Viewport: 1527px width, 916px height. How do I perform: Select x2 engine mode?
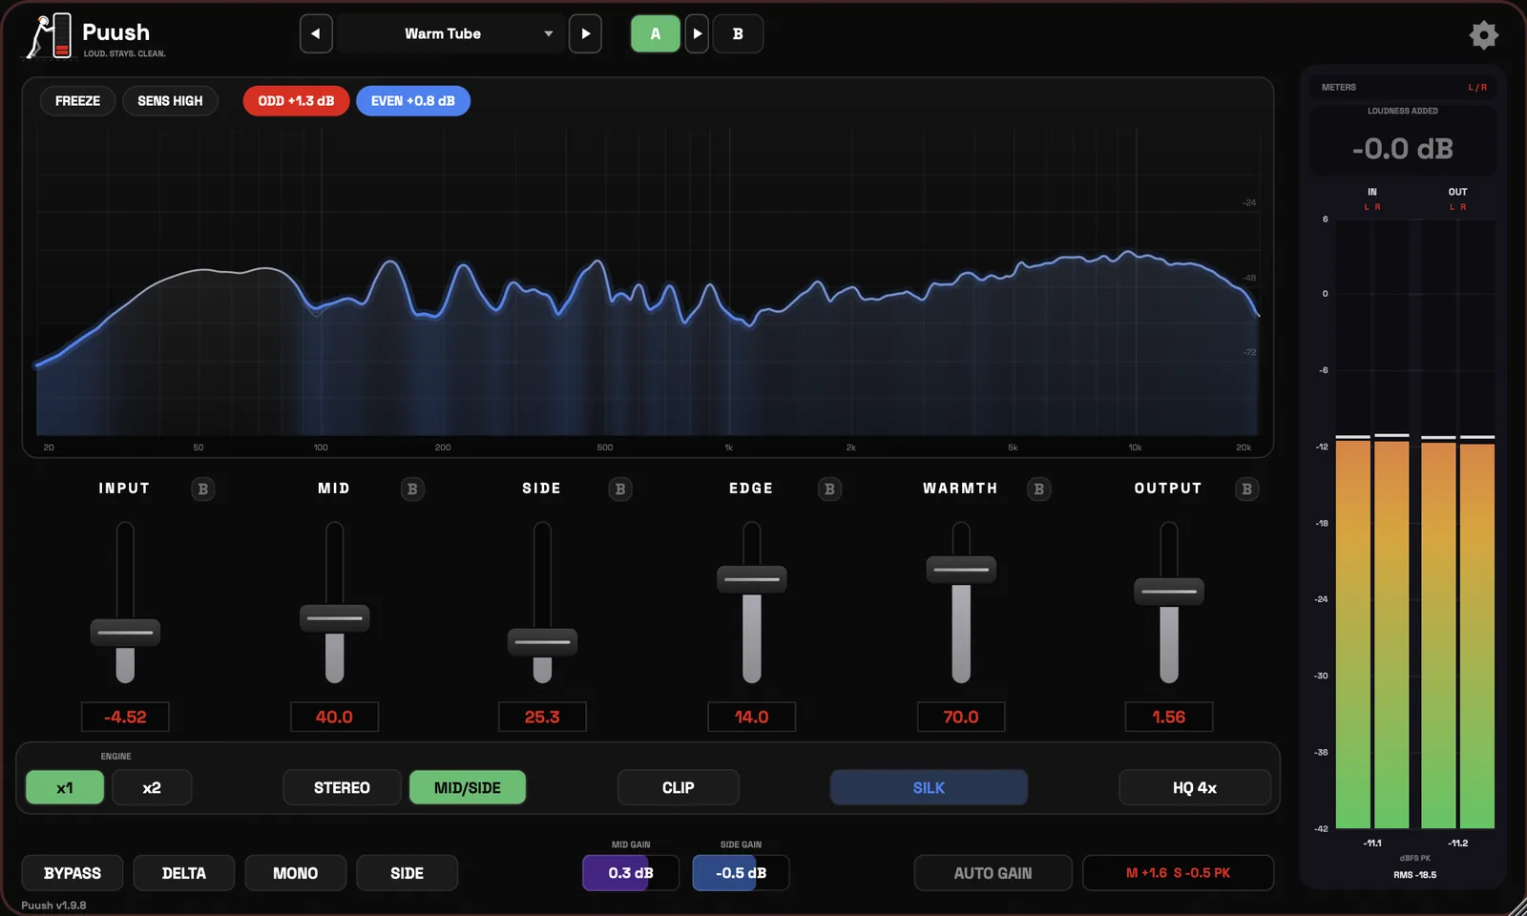152,787
